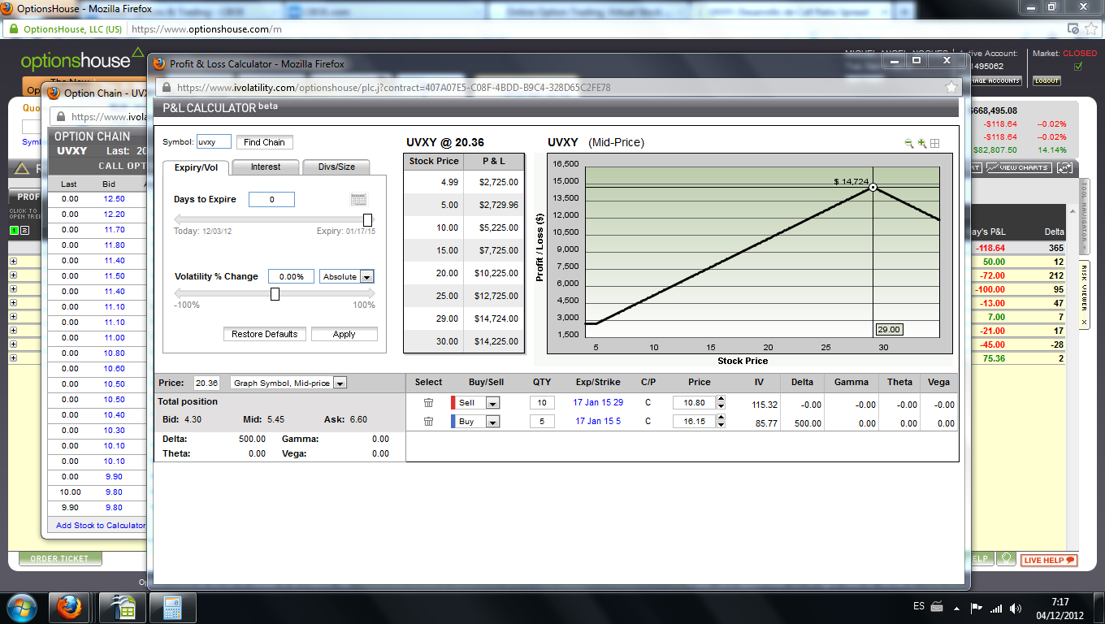Open the Order Ticket button
Image resolution: width=1105 pixels, height=624 pixels.
[60, 559]
